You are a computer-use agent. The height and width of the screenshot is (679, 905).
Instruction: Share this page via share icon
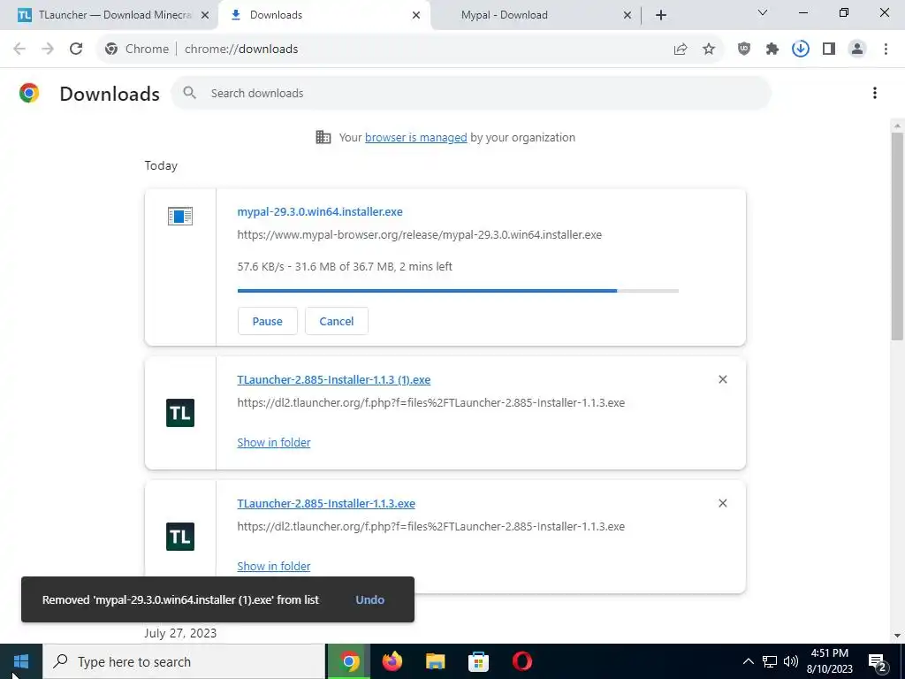click(681, 50)
